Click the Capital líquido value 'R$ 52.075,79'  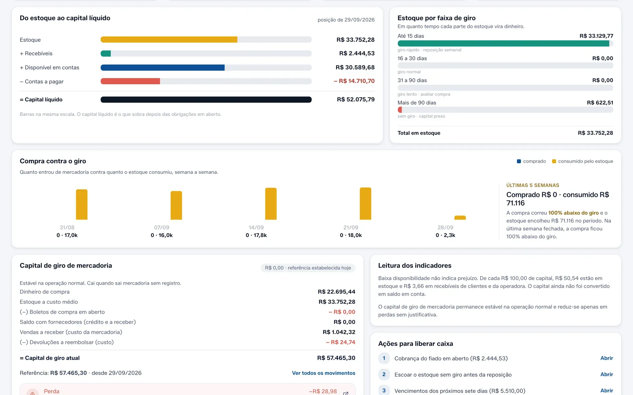coord(356,99)
